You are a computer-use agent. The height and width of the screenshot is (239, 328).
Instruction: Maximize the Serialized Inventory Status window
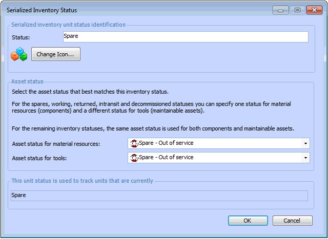[297, 10]
